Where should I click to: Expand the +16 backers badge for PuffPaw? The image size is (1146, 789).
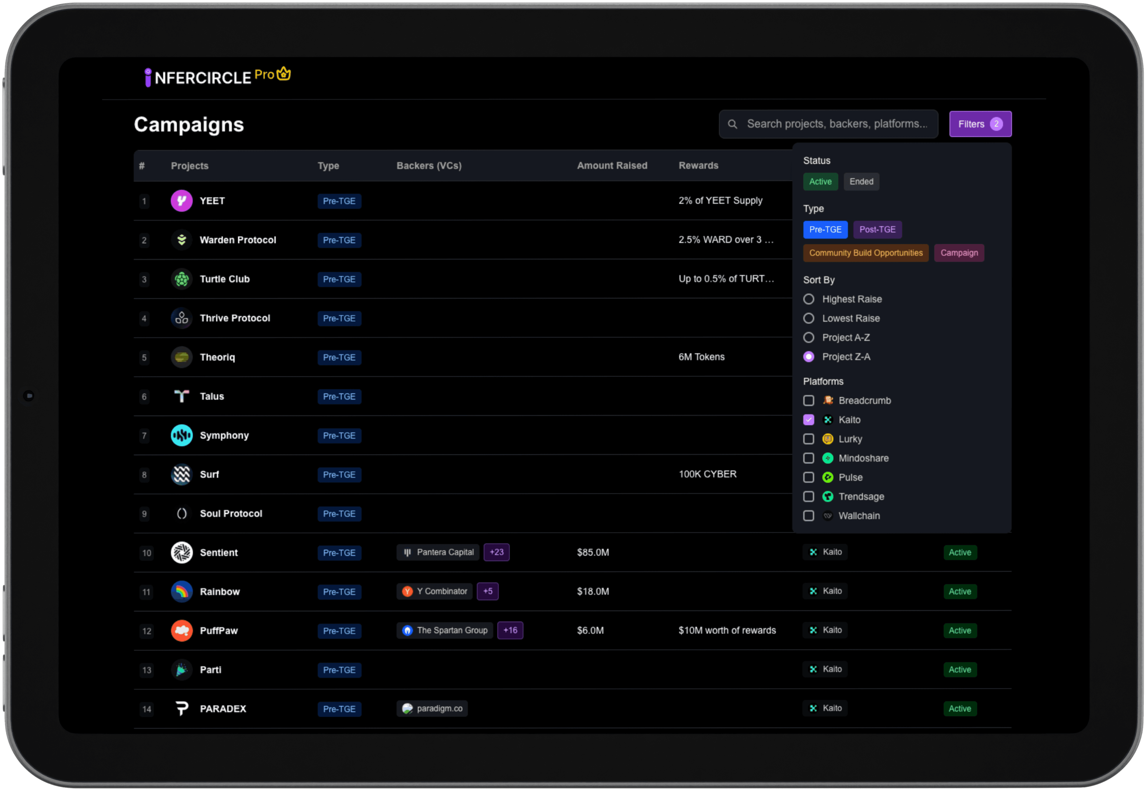510,630
